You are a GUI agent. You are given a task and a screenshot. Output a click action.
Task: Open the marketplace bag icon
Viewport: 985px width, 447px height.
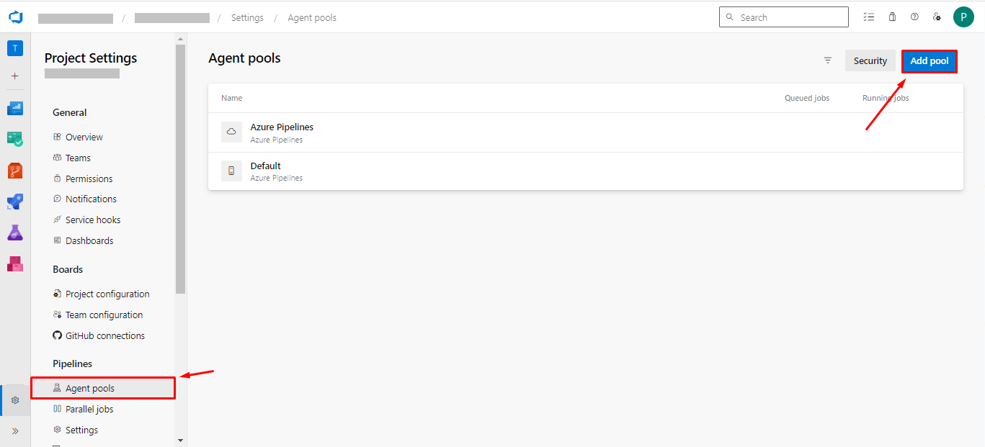[892, 17]
